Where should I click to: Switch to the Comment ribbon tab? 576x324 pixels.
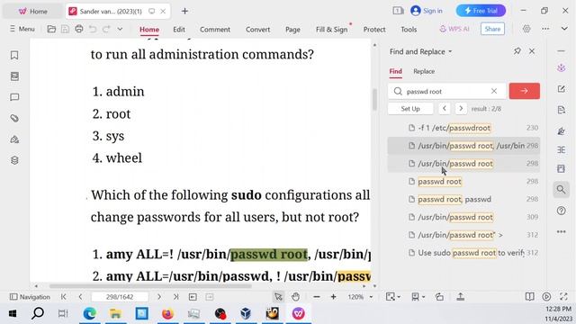pyautogui.click(x=215, y=30)
